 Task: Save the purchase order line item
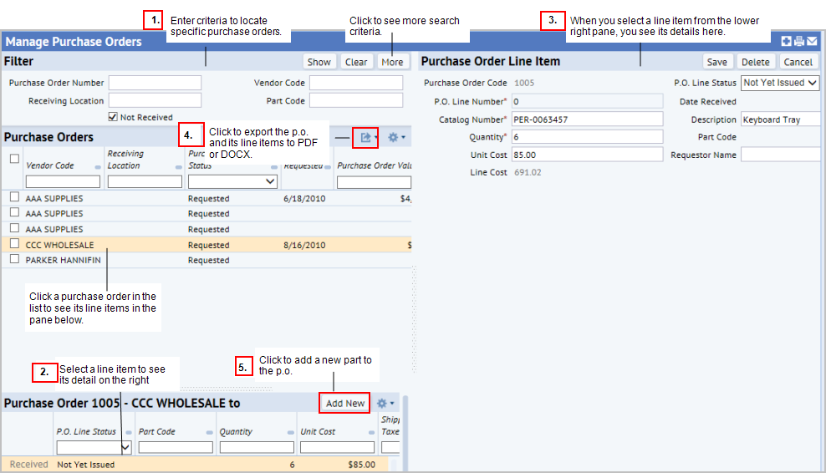click(x=717, y=62)
